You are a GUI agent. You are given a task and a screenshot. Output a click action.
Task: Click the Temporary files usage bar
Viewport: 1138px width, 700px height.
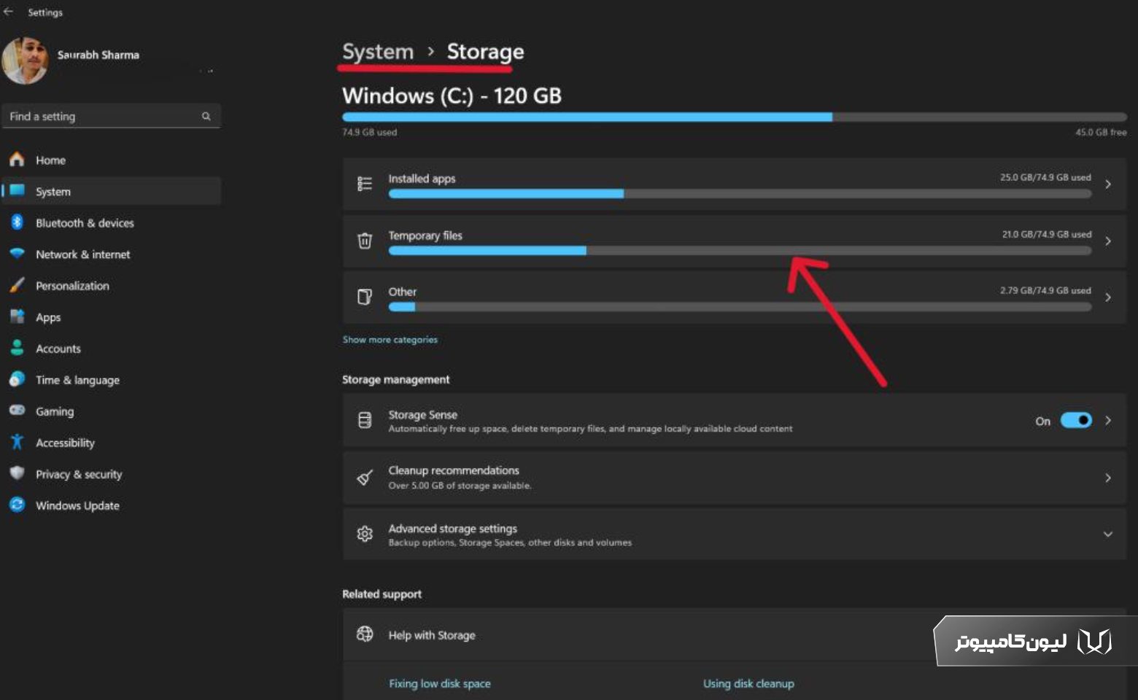pos(740,250)
